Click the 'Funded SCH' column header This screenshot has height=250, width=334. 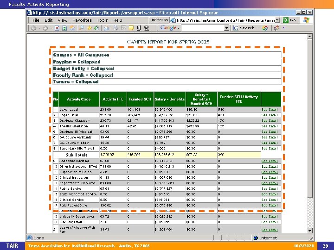pyautogui.click(x=140, y=99)
